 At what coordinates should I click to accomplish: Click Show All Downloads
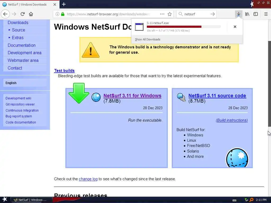148,40
